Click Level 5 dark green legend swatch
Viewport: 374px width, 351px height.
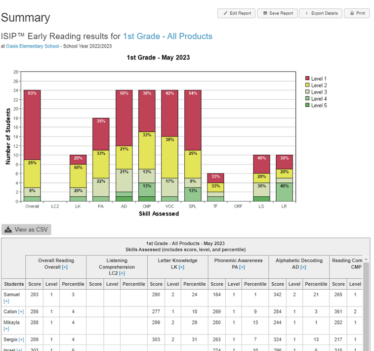click(x=307, y=105)
